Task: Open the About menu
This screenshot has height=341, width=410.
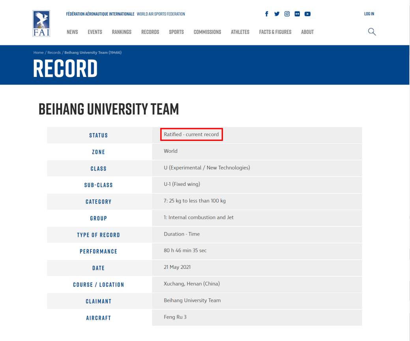Action: coord(307,32)
